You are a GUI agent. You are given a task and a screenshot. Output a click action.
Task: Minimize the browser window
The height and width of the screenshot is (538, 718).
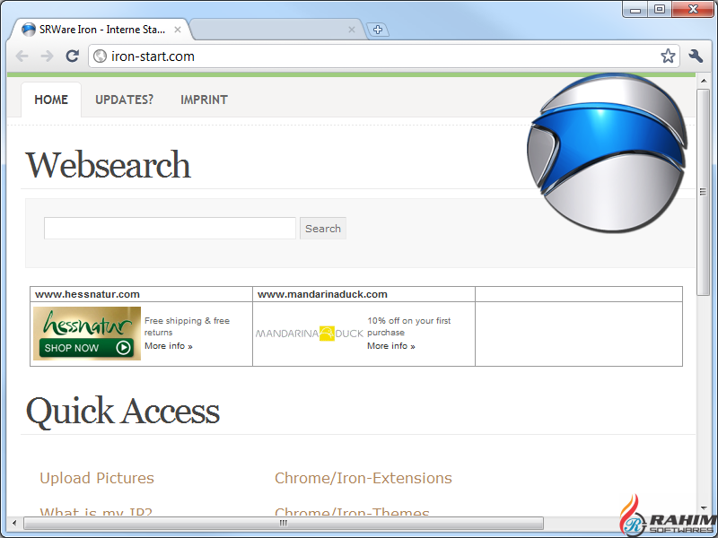[x=635, y=9]
